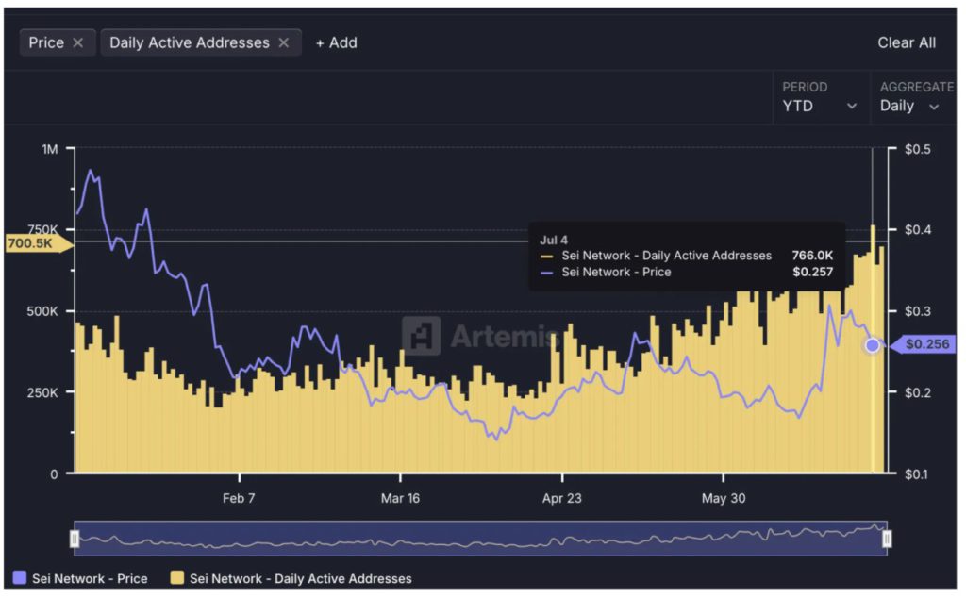The height and width of the screenshot is (598, 966).
Task: Click the Feb 7 x-axis label
Action: point(239,498)
